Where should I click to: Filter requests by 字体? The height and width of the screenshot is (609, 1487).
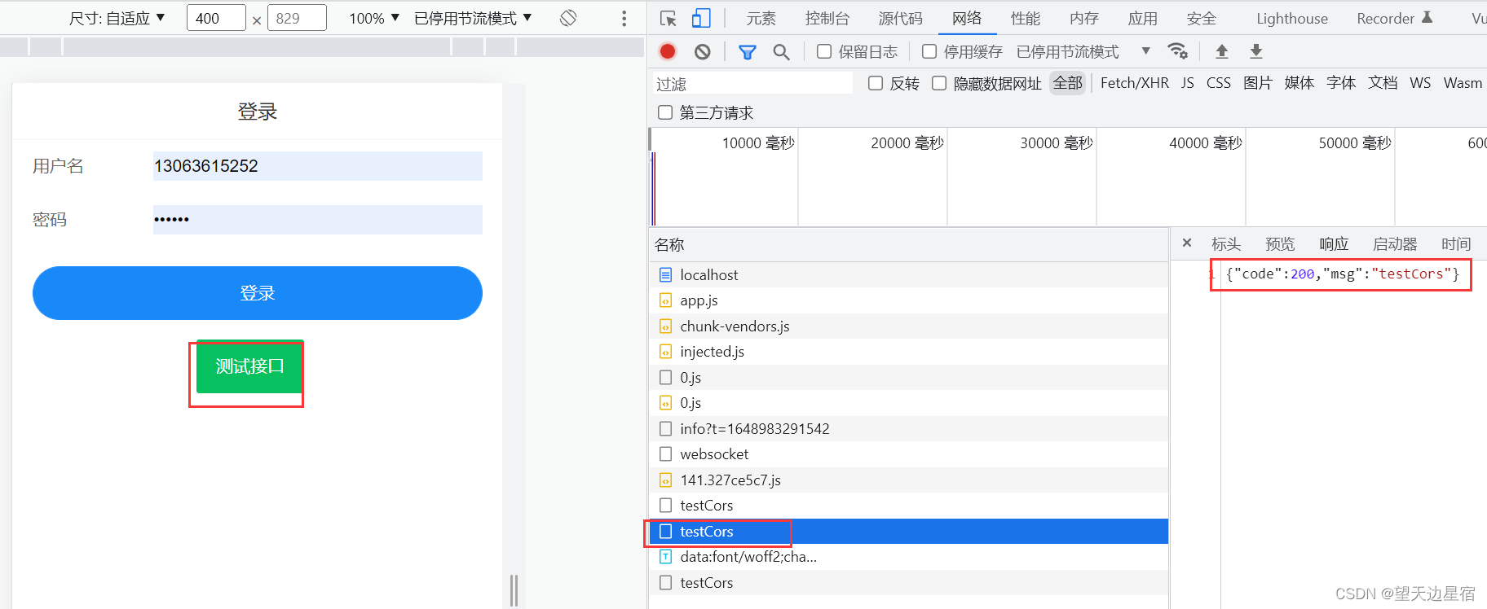coord(1341,83)
